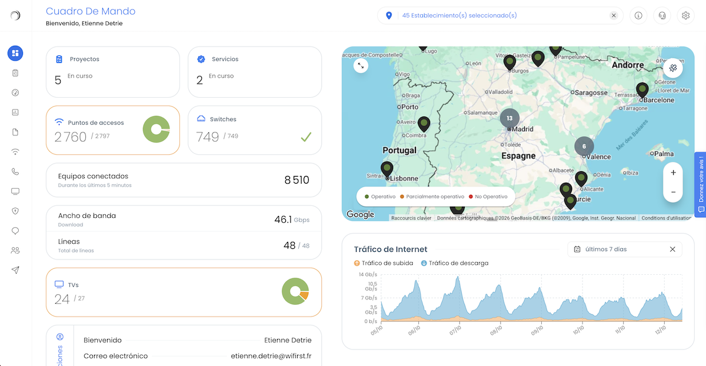The width and height of the screenshot is (706, 366).
Task: Open the speedometer gauge icon in sidebar
Action: [x=15, y=92]
